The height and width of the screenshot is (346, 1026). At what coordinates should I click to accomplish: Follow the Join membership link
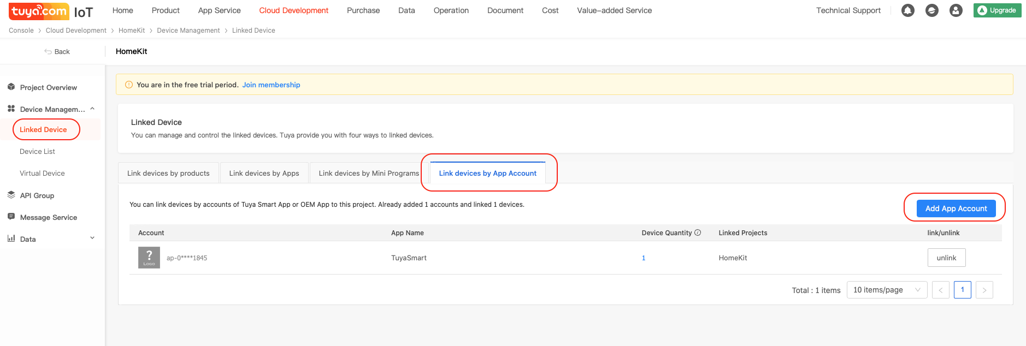click(x=271, y=85)
